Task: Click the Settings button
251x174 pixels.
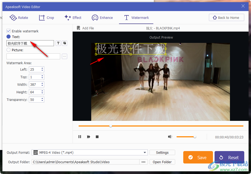Action: 162,152
